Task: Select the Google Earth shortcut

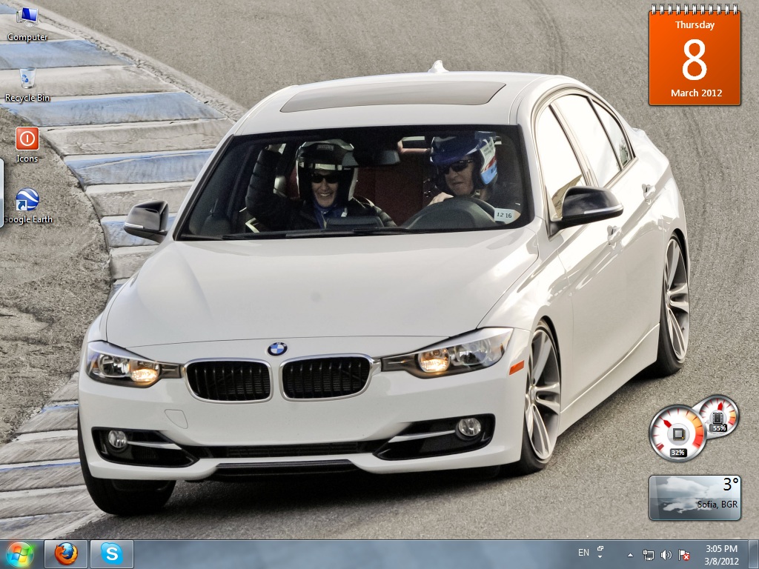Action: pyautogui.click(x=27, y=206)
